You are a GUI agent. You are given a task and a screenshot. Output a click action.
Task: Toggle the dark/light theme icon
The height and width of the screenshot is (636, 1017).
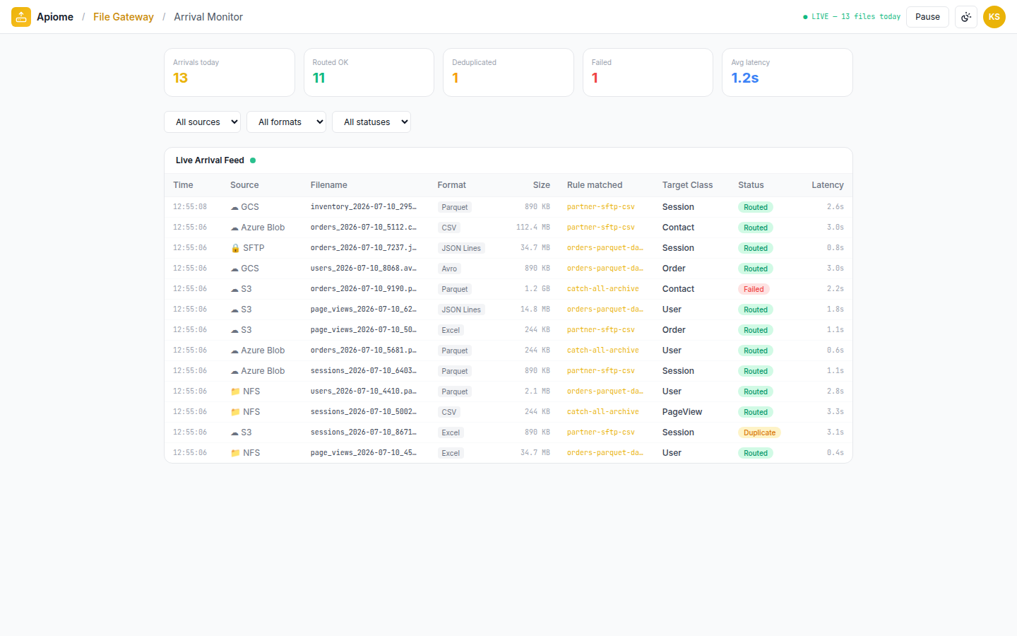click(966, 17)
